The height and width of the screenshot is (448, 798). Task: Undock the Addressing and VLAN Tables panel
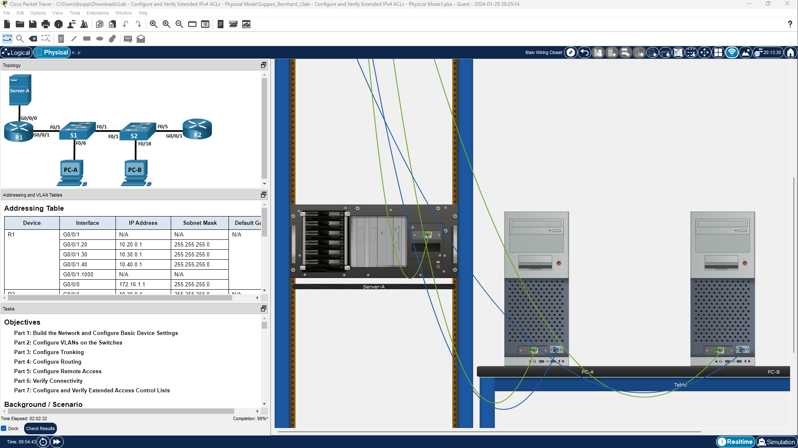263,195
